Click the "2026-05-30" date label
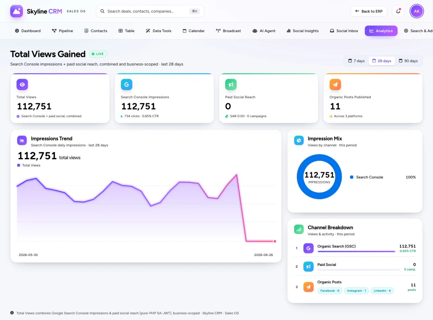433x320 pixels. click(28, 255)
